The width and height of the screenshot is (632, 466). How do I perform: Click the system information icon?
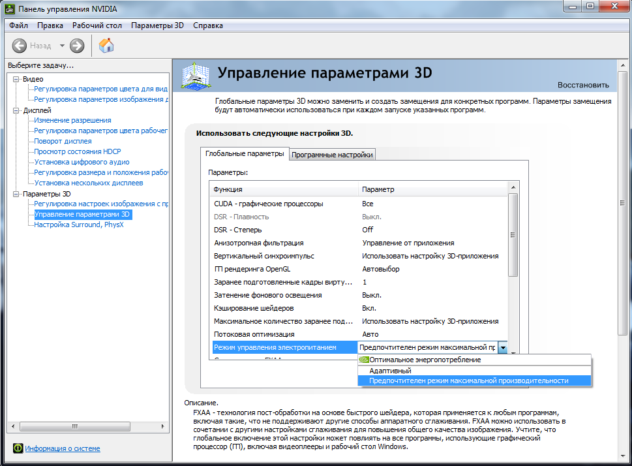pos(18,448)
